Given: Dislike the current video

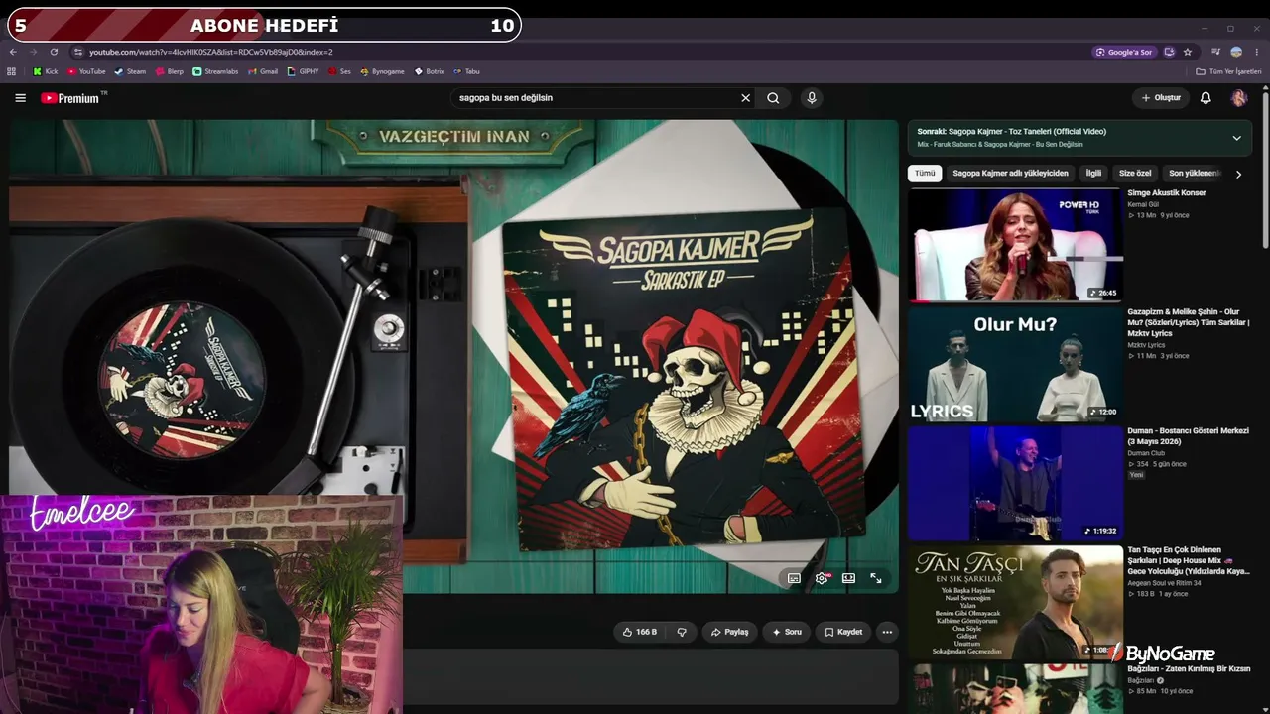Looking at the screenshot, I should 682,632.
